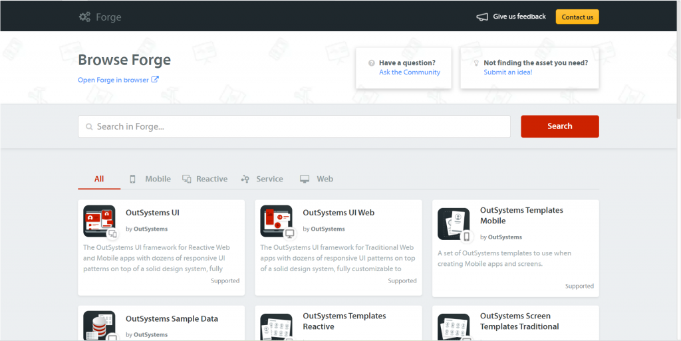Click the Contact us button

click(577, 17)
